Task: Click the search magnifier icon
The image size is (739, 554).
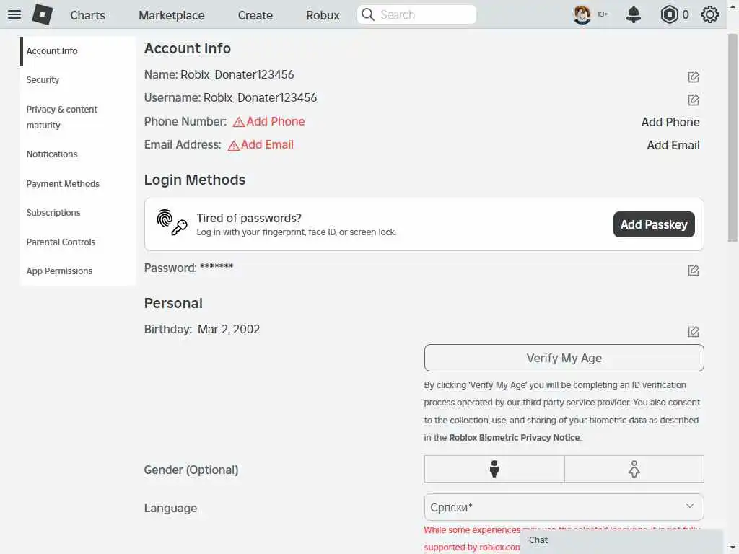Action: [368, 14]
